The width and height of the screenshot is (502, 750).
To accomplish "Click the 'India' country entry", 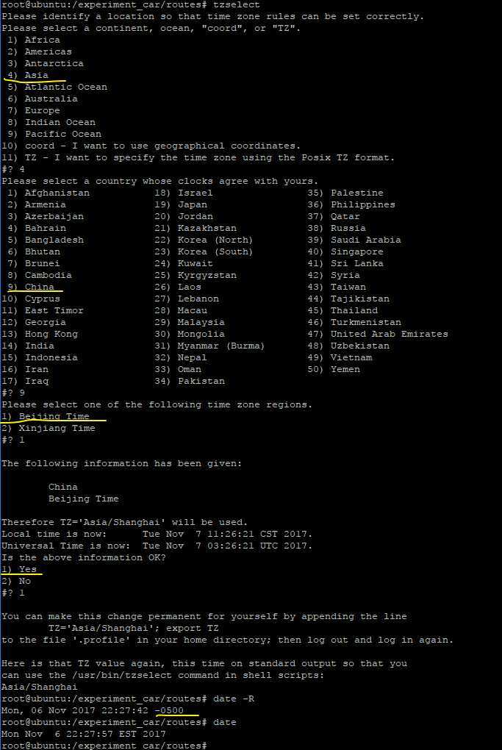I will [x=40, y=346].
